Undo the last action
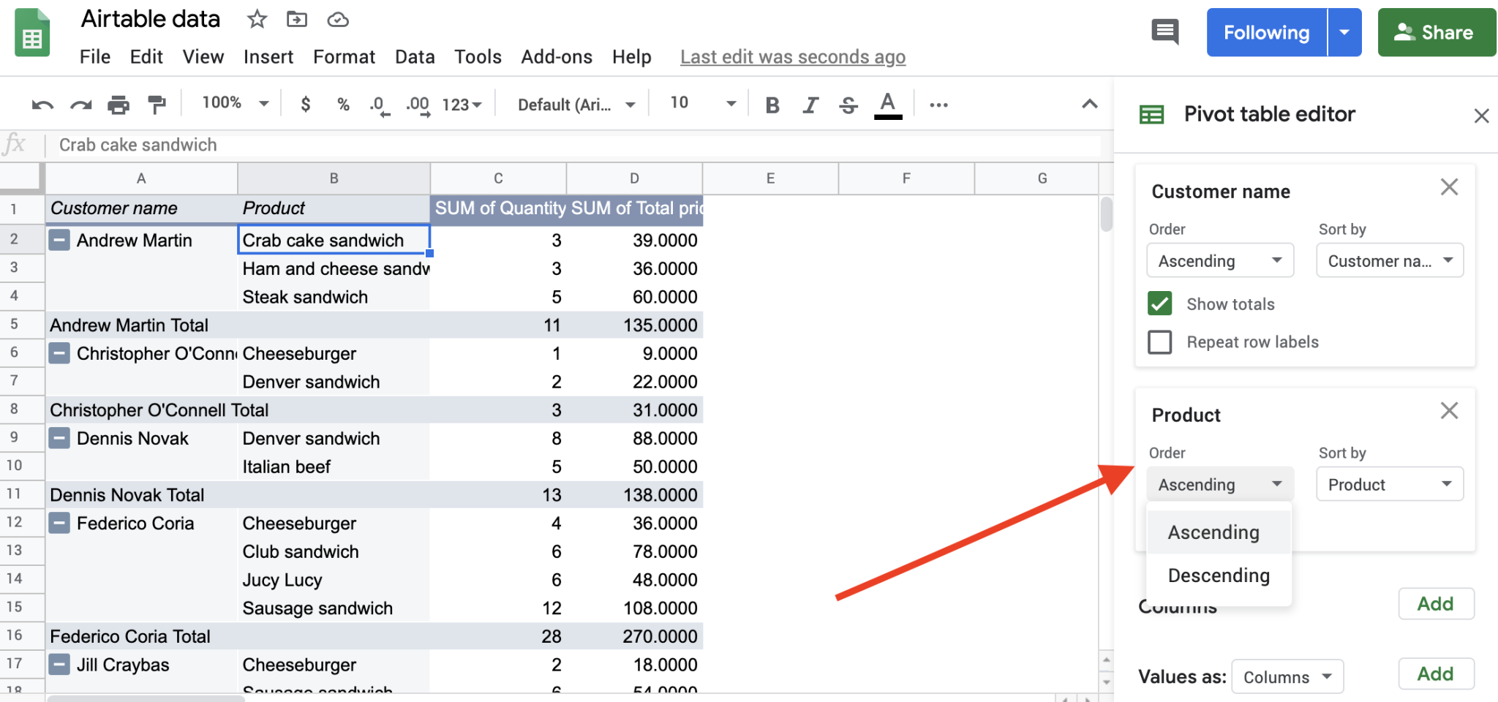The width and height of the screenshot is (1498, 702). pos(42,104)
